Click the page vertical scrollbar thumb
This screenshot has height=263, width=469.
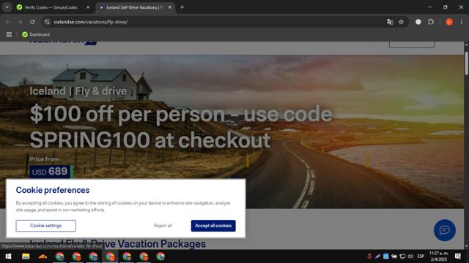click(x=466, y=64)
